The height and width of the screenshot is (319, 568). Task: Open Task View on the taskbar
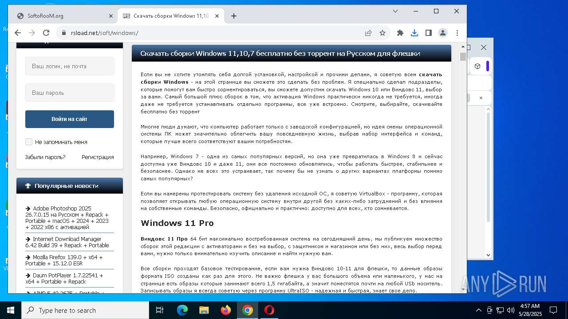[x=160, y=310]
